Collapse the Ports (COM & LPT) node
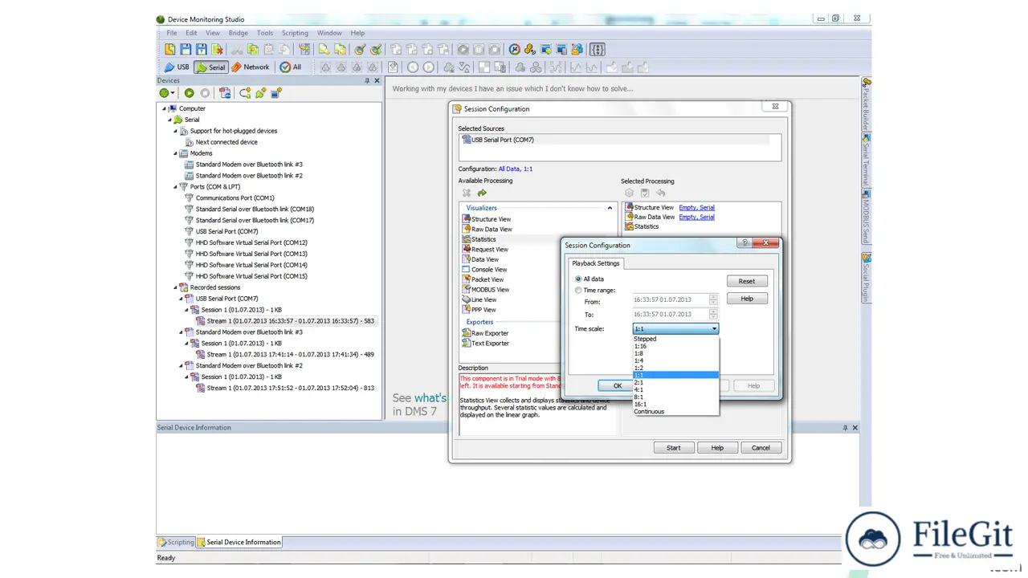 pos(175,187)
